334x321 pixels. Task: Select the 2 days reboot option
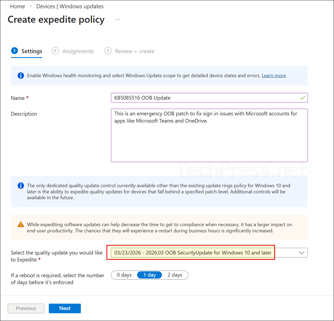(175, 275)
